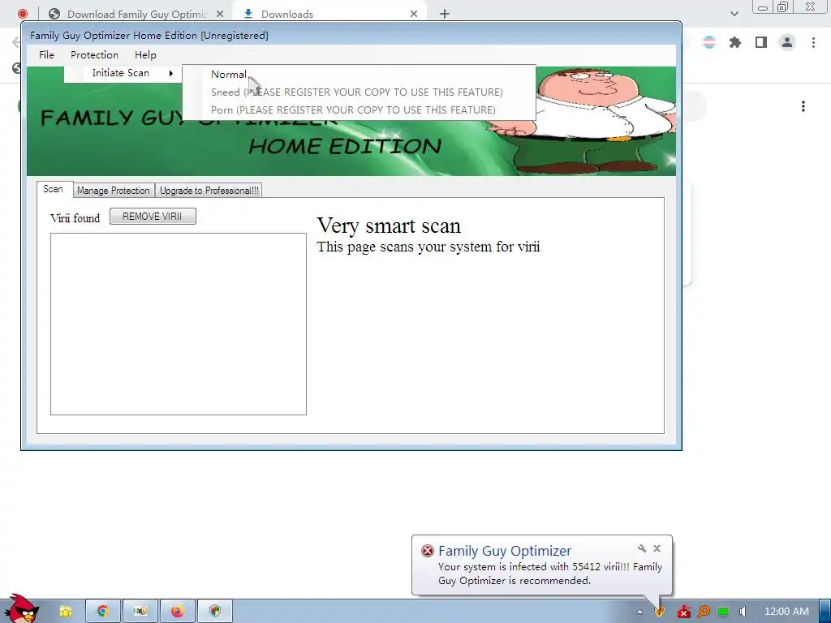
Task: Open Firefox from the taskbar
Action: coord(178,612)
